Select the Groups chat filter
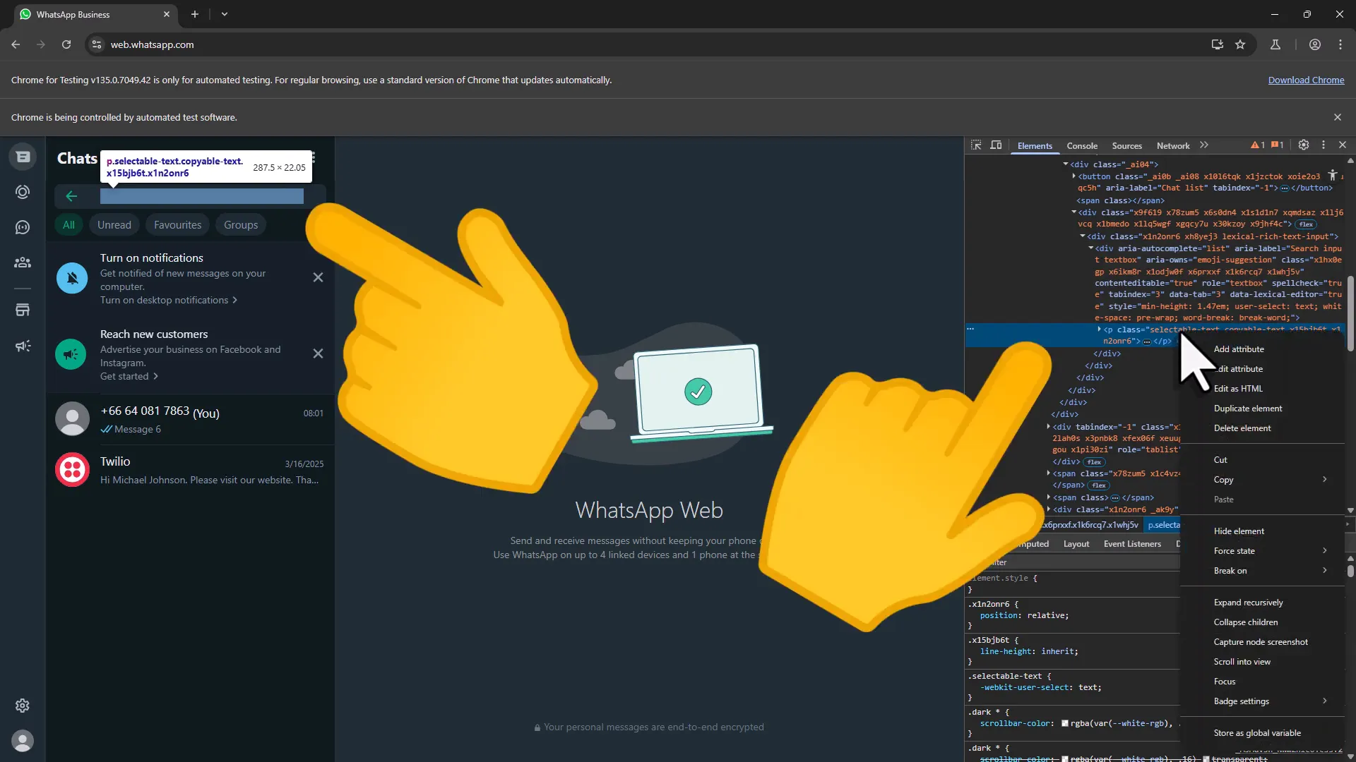The width and height of the screenshot is (1356, 762). (x=241, y=225)
